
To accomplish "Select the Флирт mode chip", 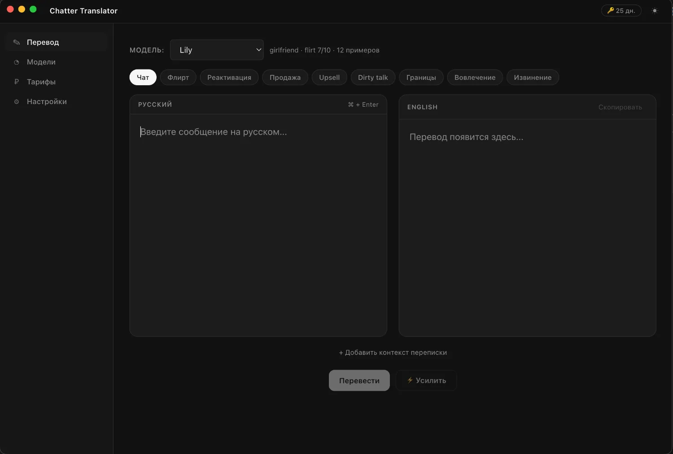I will [178, 77].
